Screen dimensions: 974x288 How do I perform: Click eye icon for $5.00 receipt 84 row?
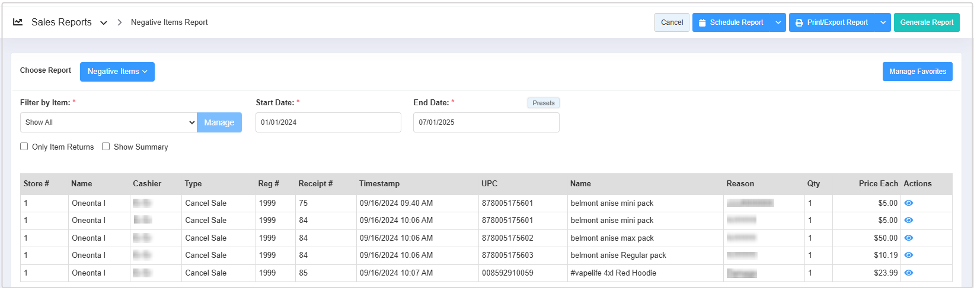click(x=908, y=221)
